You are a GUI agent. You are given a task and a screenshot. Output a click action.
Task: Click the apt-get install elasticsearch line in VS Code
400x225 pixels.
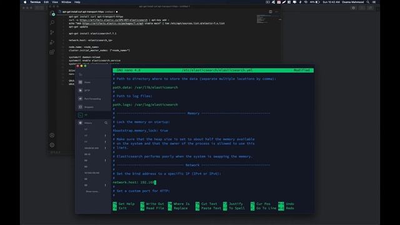pyautogui.click(x=92, y=33)
